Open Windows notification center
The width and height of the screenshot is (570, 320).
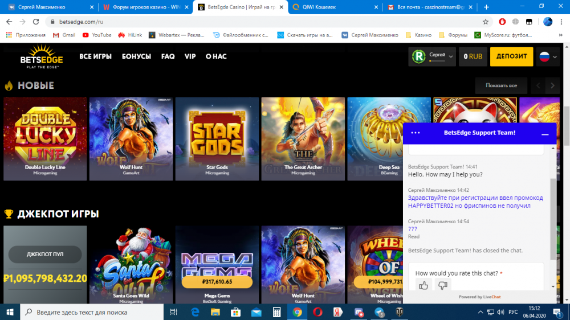pyautogui.click(x=557, y=312)
